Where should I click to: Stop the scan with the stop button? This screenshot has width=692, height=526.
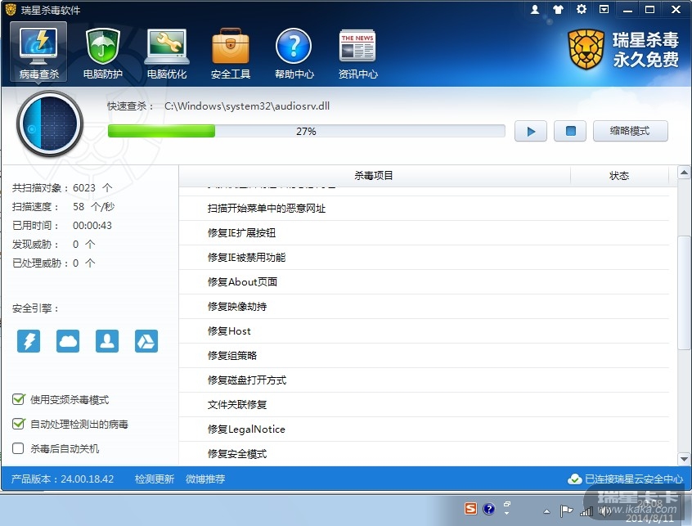coord(570,131)
